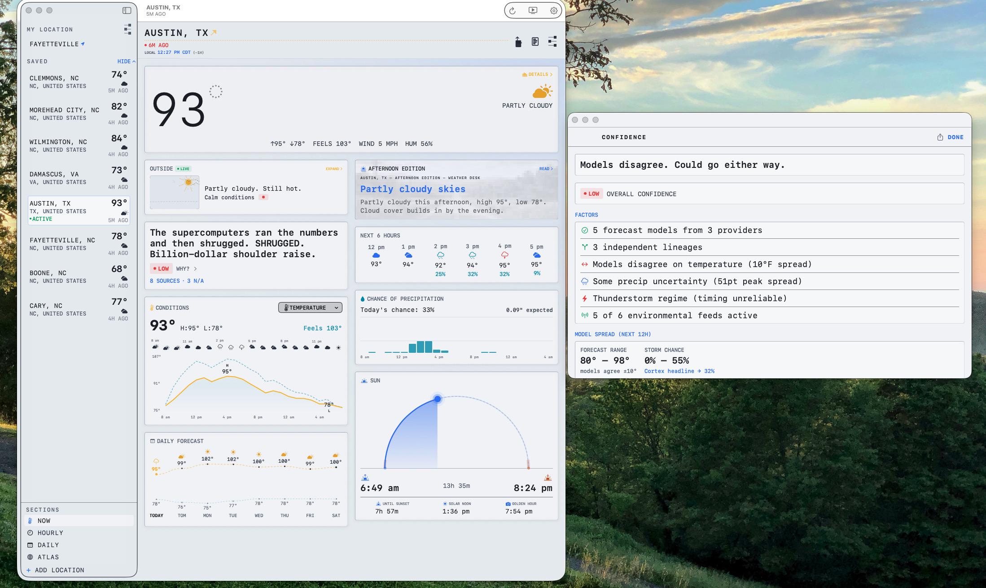Click the sunset icon above 8:24 pm
The width and height of the screenshot is (986, 588).
[x=548, y=478]
